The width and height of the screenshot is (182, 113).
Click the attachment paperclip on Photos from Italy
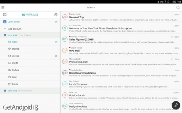coord(172,59)
